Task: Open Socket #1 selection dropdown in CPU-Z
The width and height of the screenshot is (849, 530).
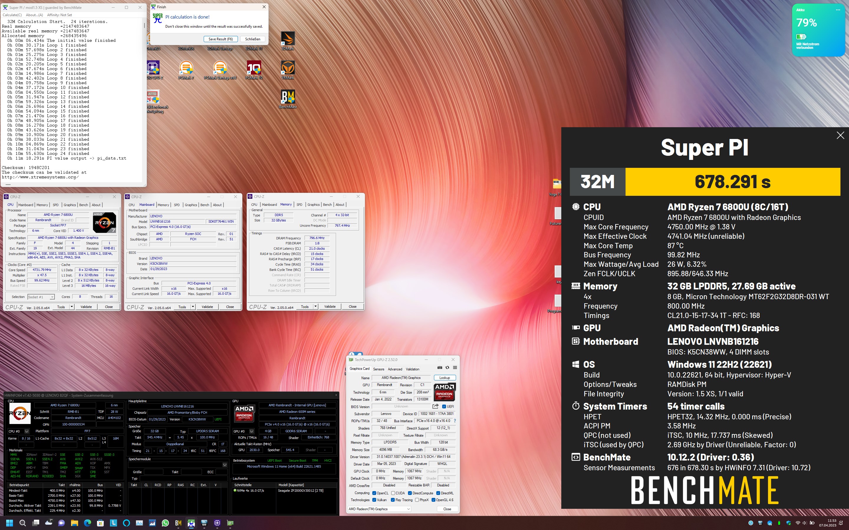Action: (41, 297)
